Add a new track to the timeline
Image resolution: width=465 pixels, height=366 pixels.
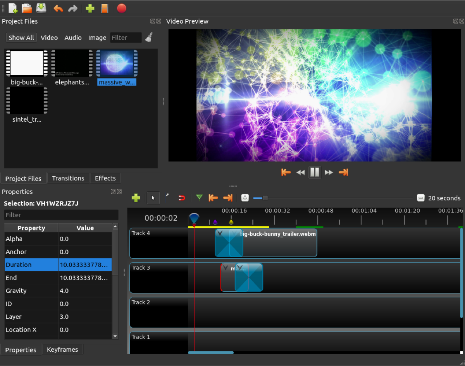pos(136,198)
